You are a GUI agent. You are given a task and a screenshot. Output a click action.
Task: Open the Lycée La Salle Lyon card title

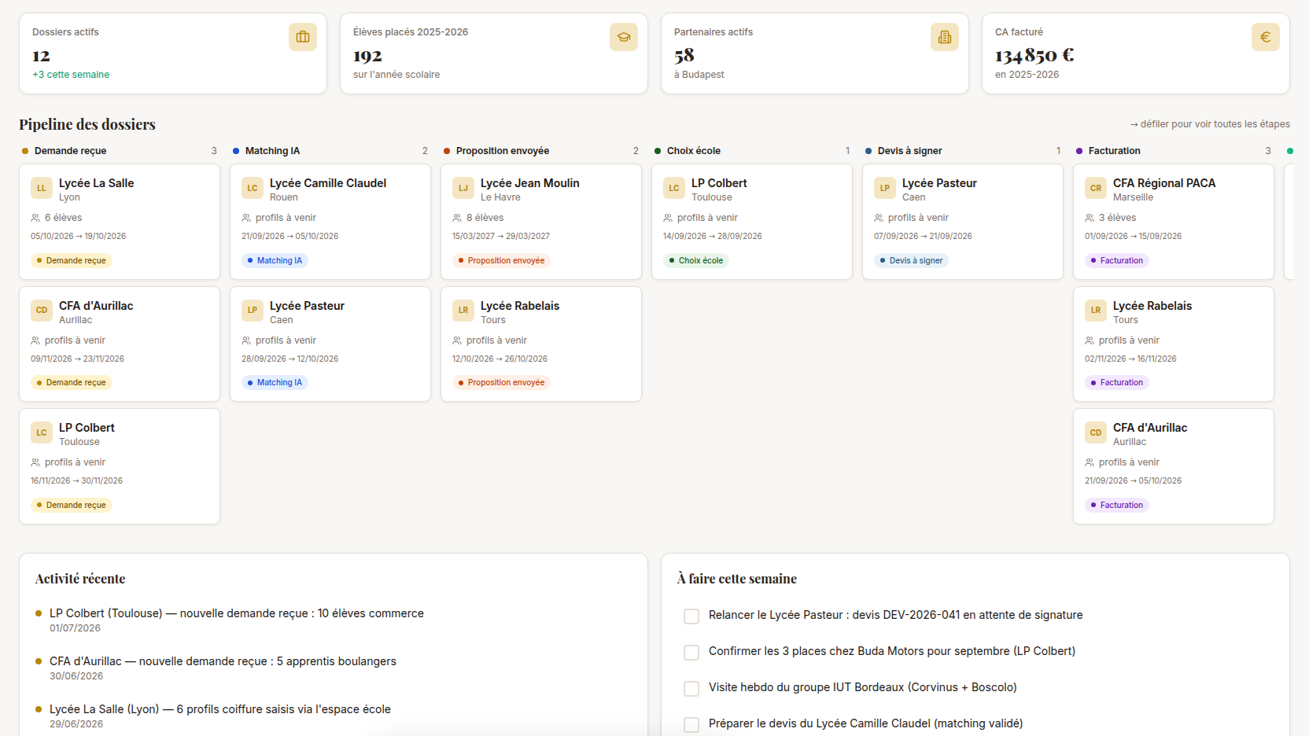coord(96,183)
